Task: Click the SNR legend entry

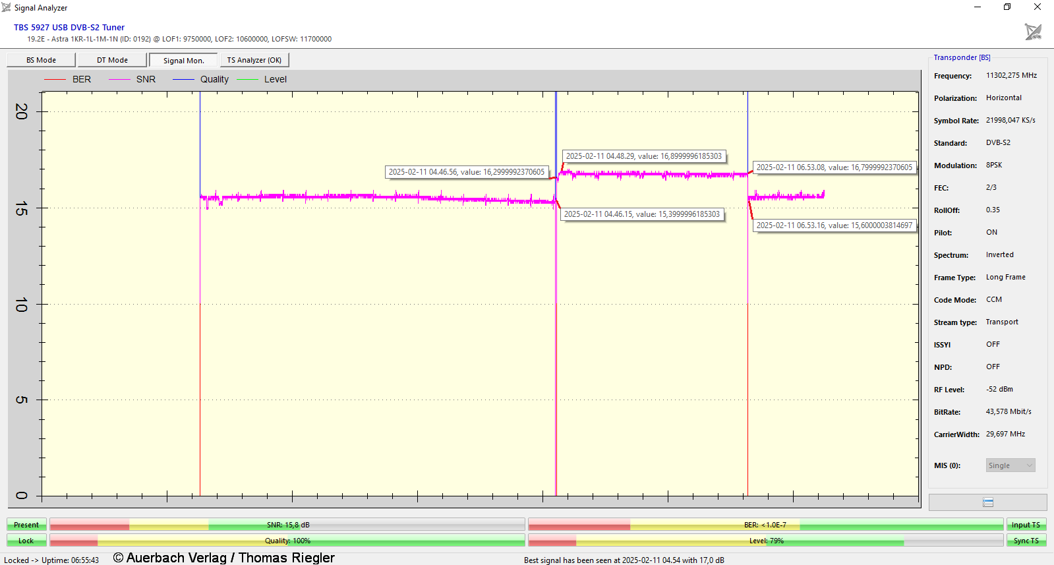Action: click(x=132, y=79)
